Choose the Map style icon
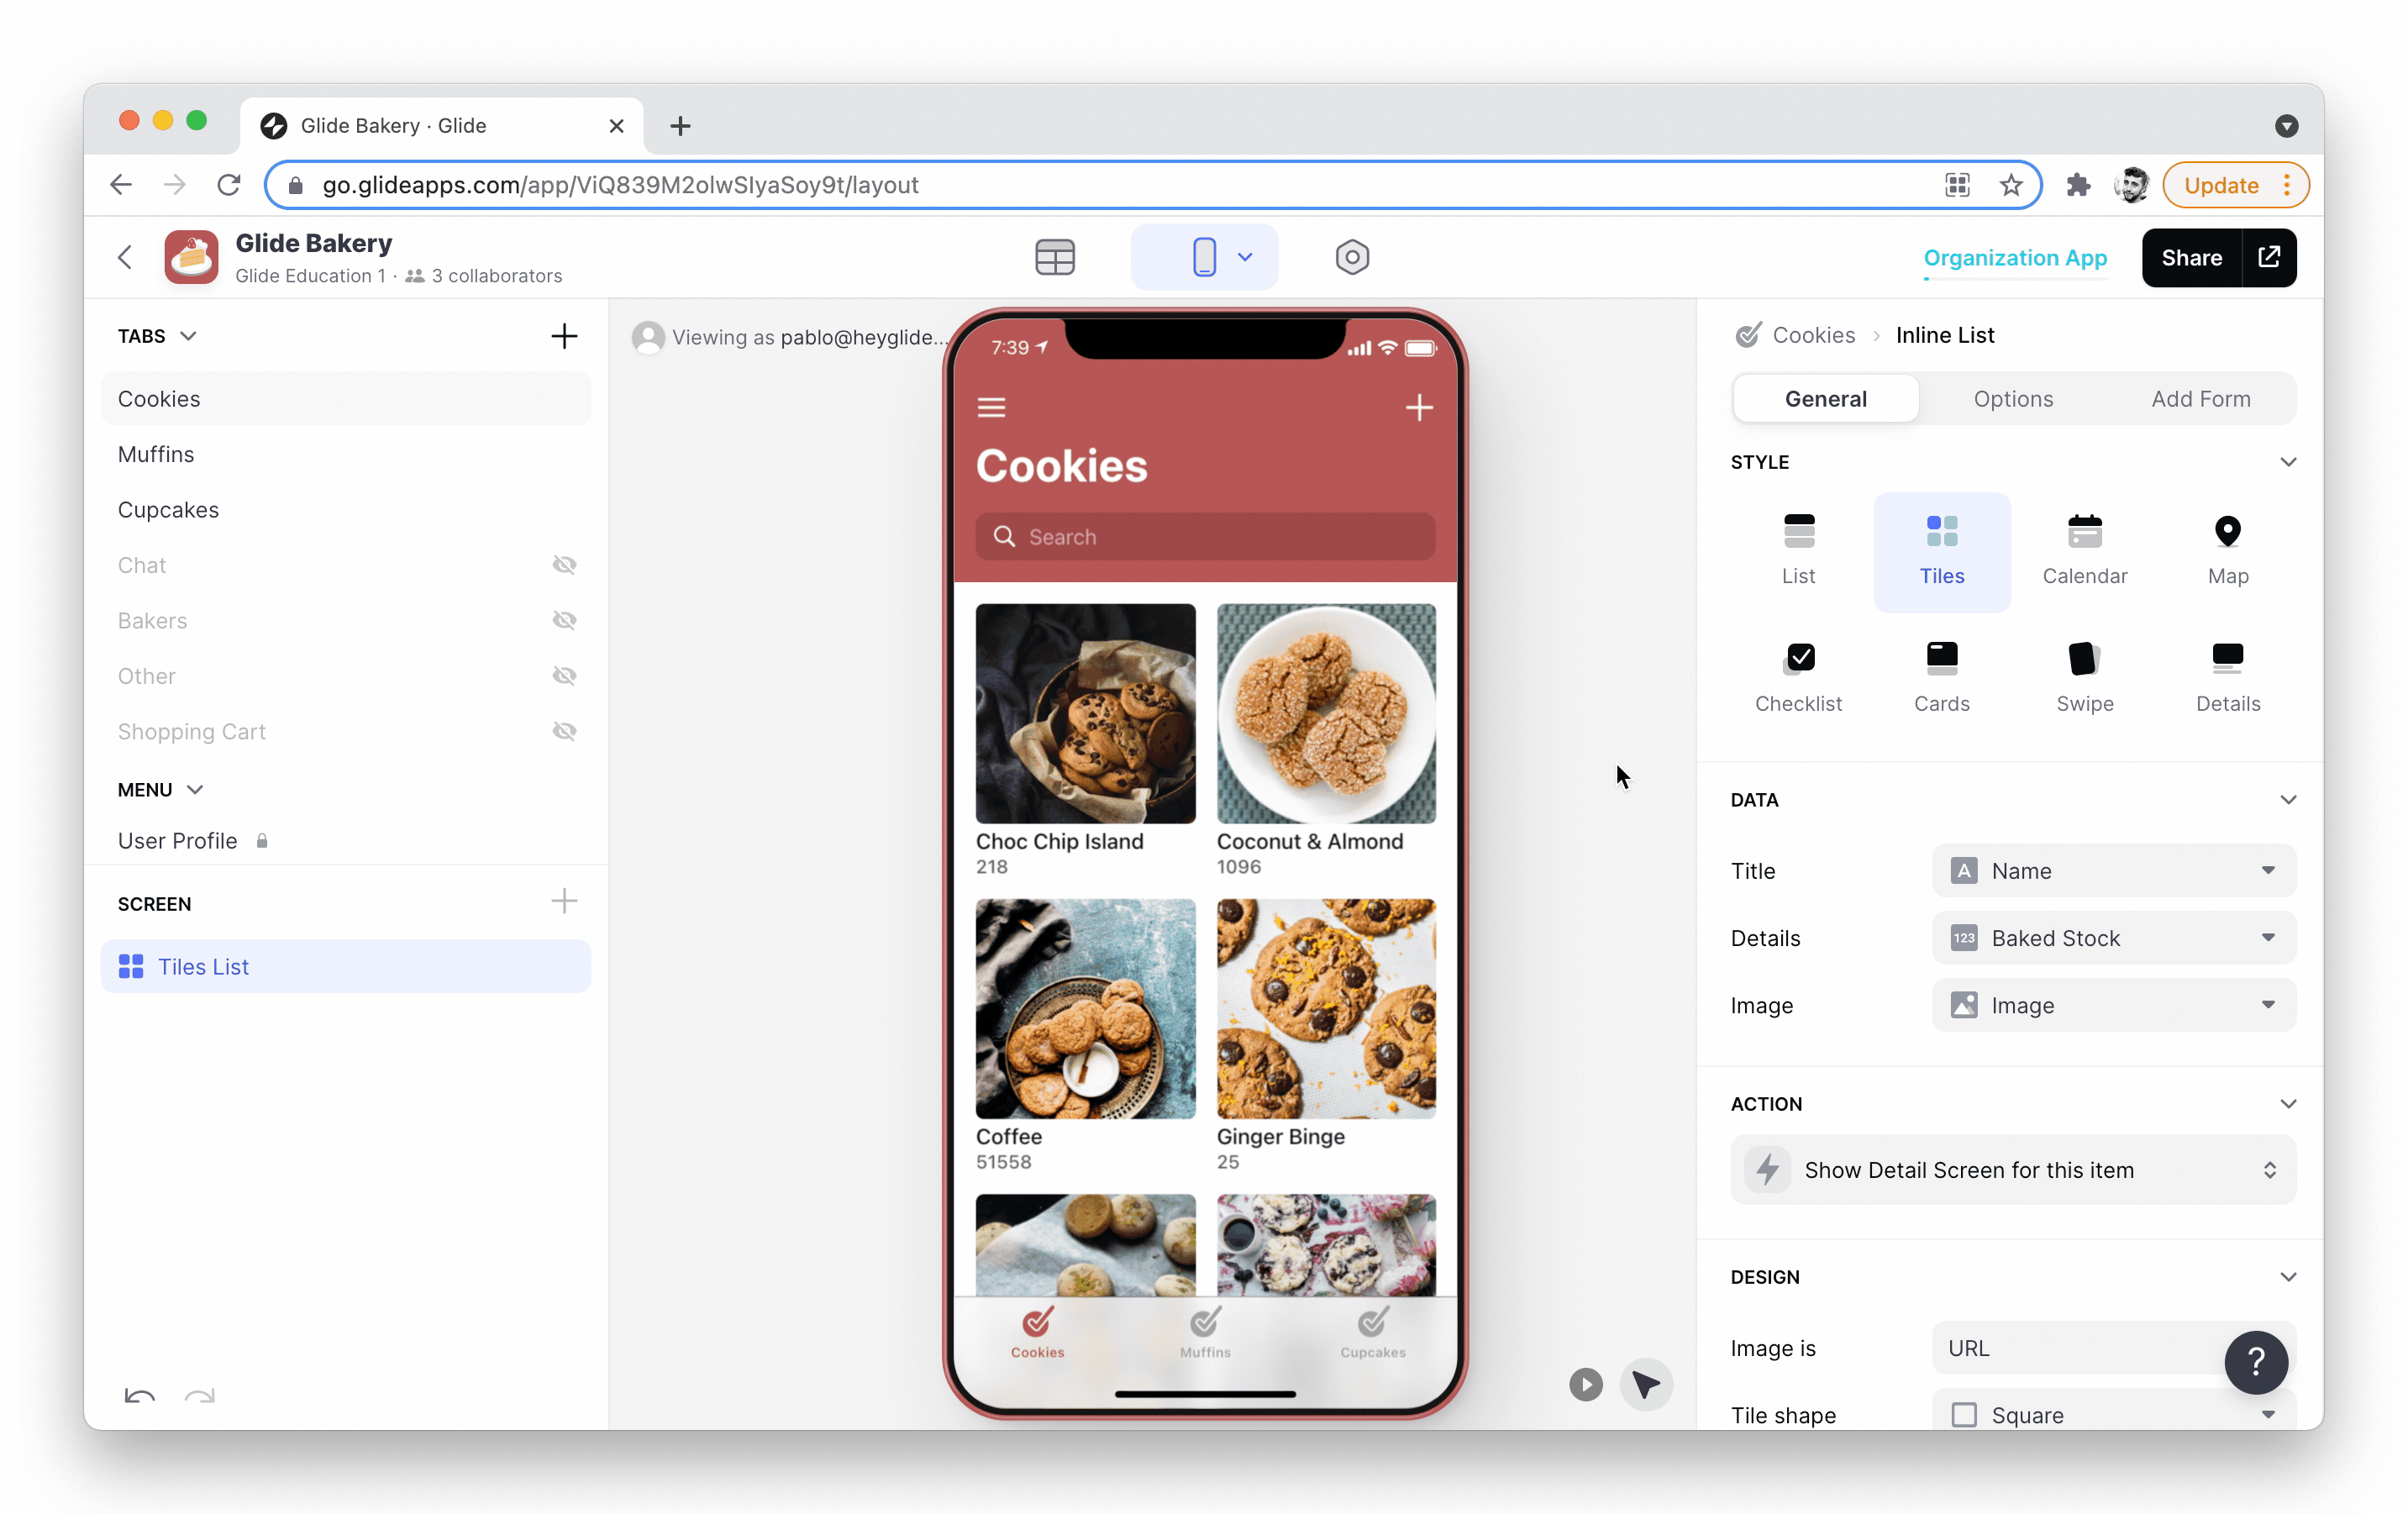 pyautogui.click(x=2227, y=550)
